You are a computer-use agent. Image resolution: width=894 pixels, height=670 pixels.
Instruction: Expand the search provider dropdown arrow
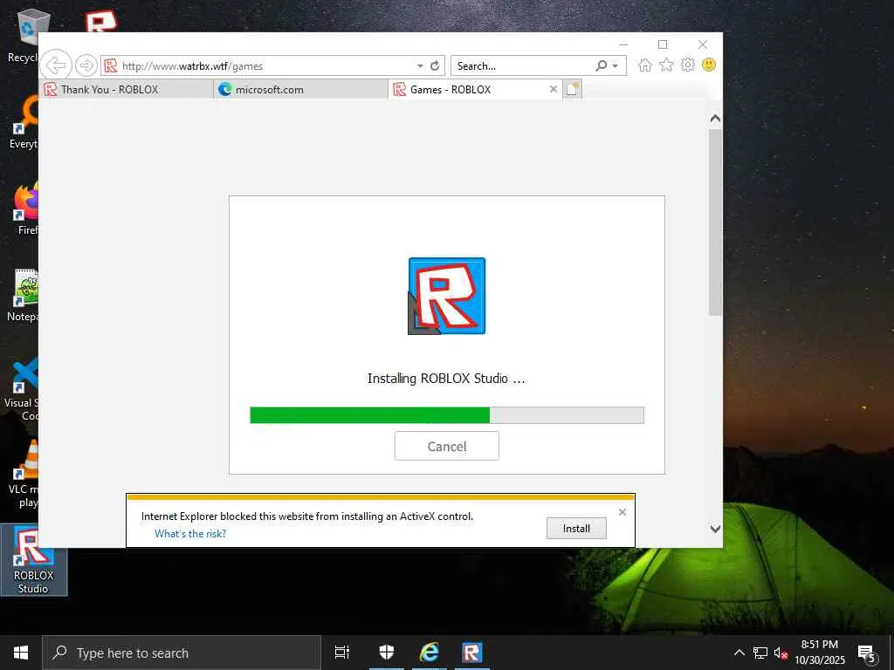click(x=615, y=66)
